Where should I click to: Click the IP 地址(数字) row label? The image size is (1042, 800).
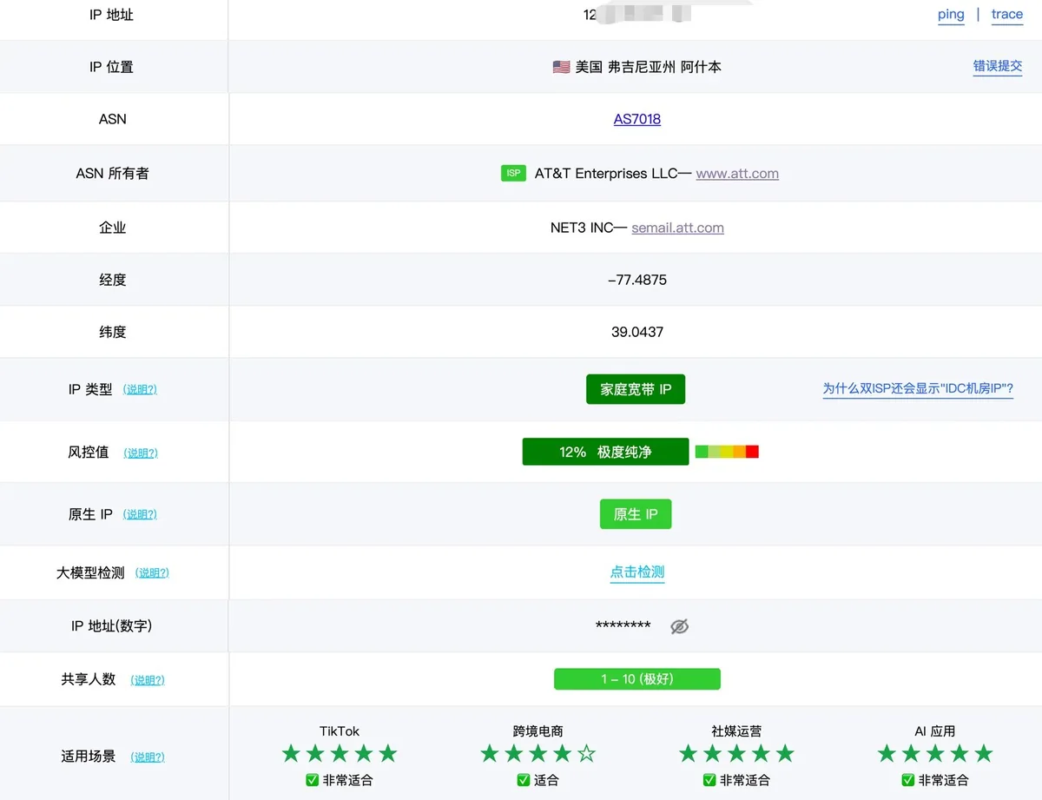pyautogui.click(x=112, y=626)
